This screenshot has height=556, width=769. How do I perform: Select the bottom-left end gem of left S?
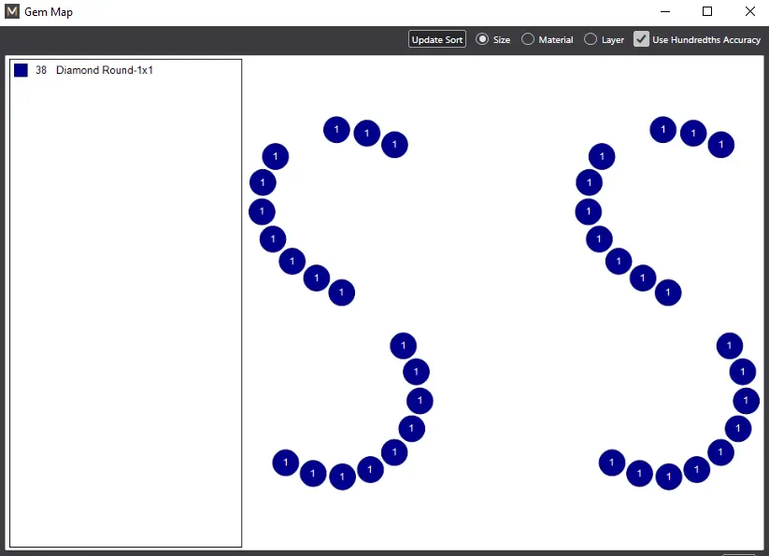[x=285, y=462]
